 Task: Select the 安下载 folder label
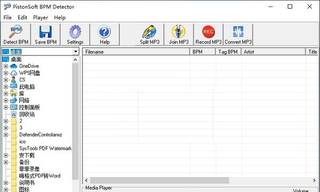[27, 155]
